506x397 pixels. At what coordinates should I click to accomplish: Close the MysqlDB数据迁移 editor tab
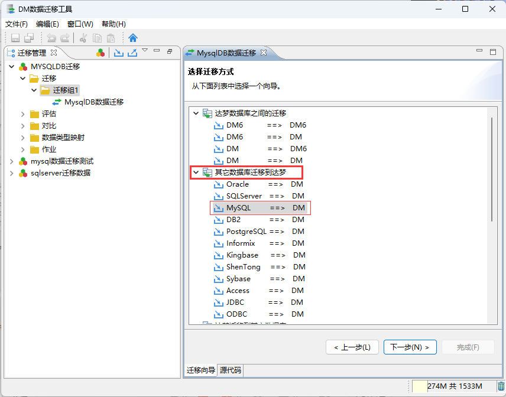(x=264, y=53)
